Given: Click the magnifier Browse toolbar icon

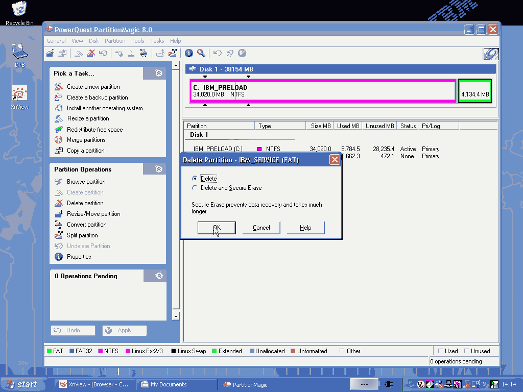Looking at the screenshot, I should (201, 53).
